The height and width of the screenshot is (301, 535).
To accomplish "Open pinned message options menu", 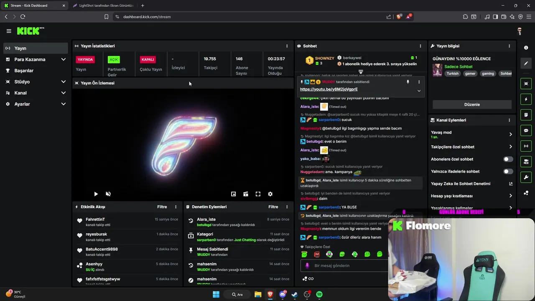I will click(x=419, y=82).
